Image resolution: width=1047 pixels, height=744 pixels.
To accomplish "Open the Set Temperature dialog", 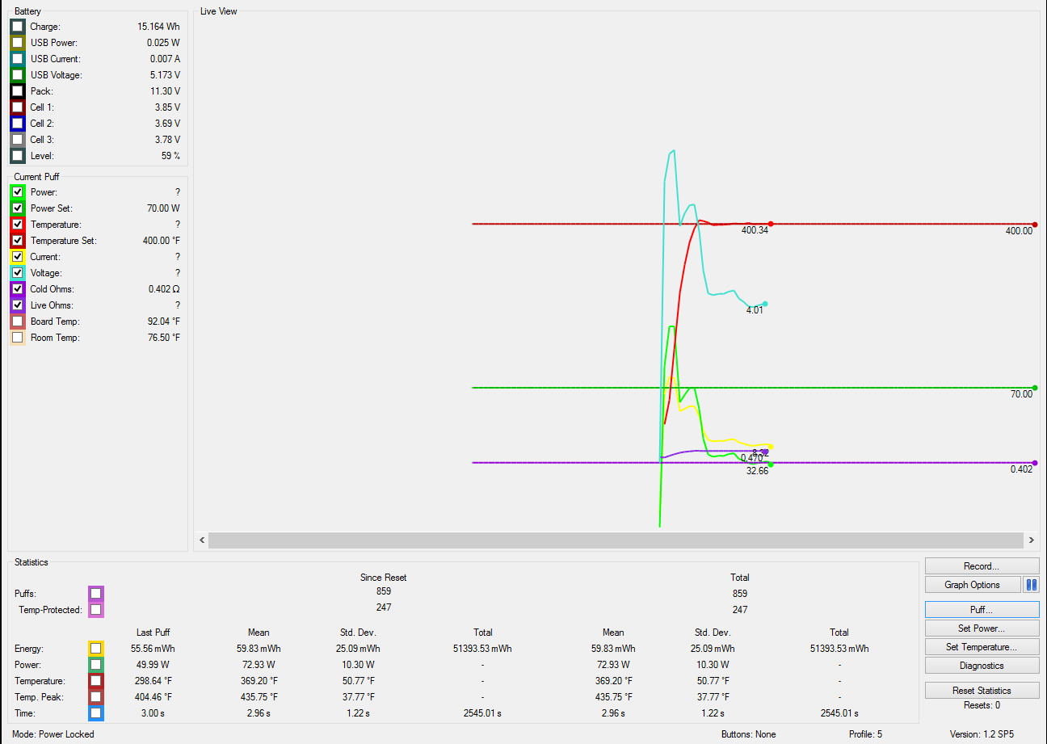I will pos(982,646).
